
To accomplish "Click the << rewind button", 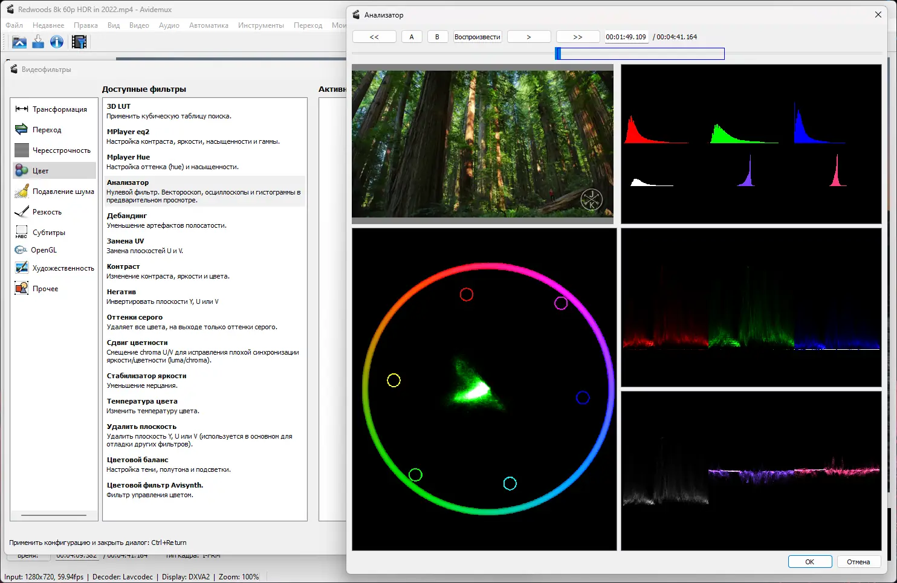I will [x=374, y=37].
